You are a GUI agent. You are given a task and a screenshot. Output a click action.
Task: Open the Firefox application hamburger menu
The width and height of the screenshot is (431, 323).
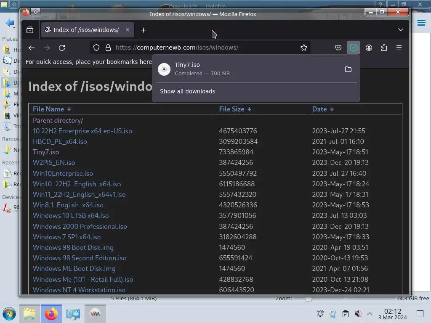399,48
